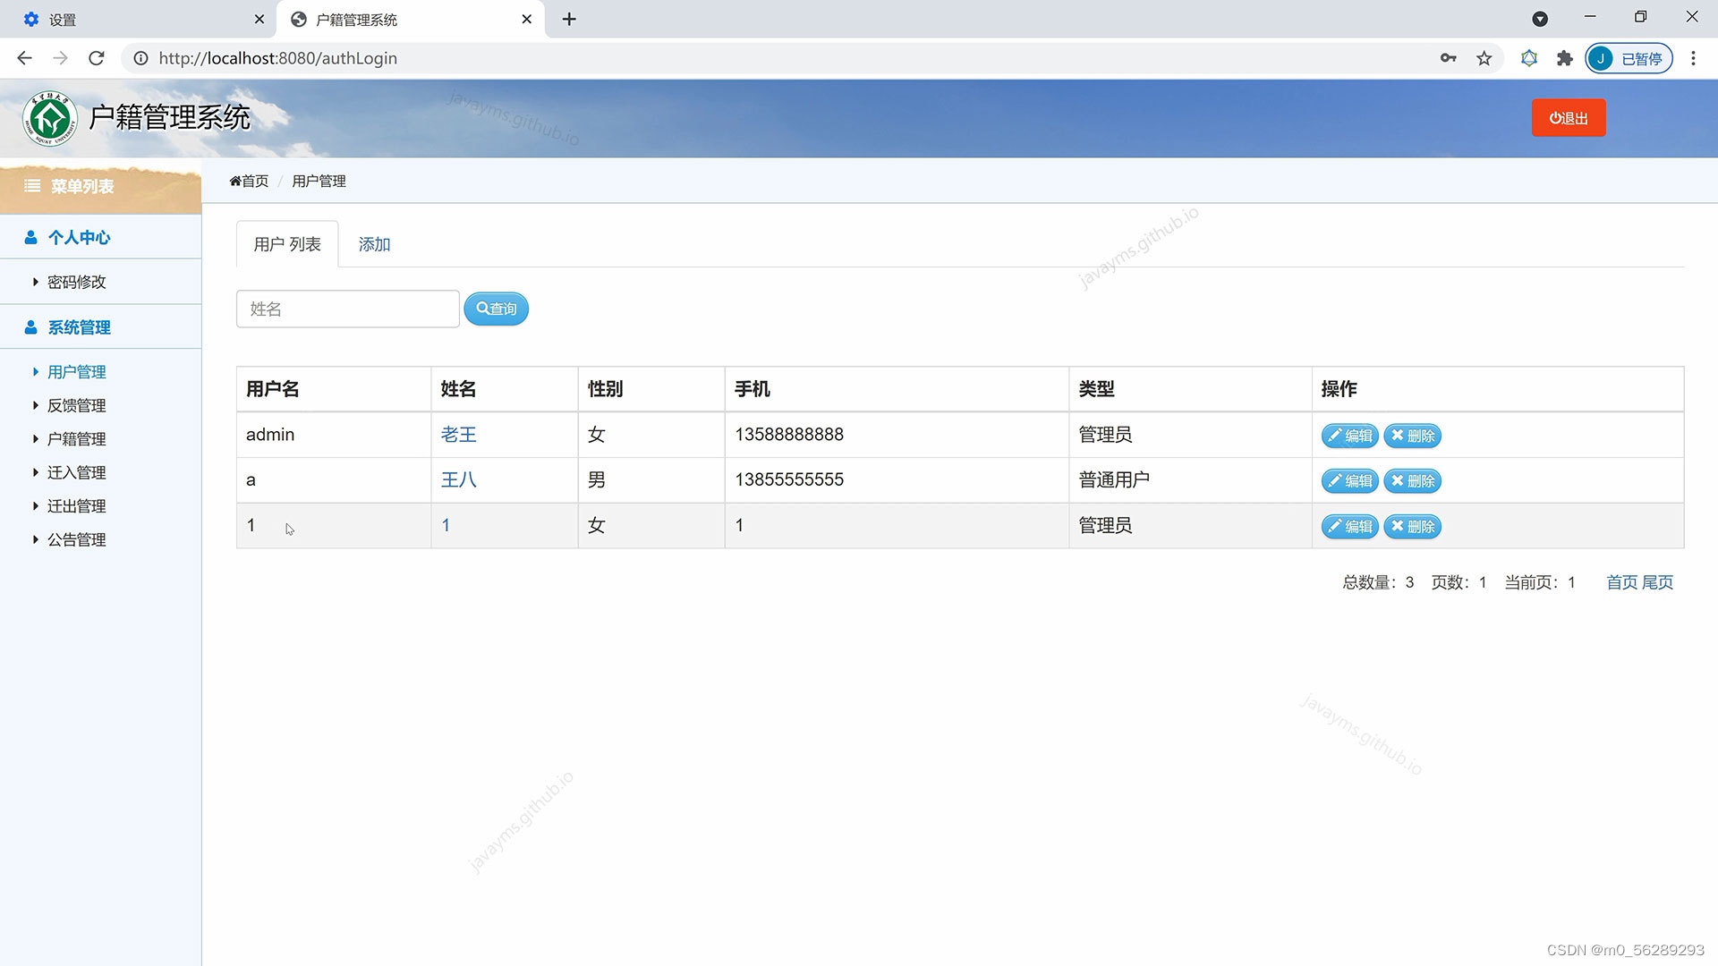Click the site information icon in address bar
Image resolution: width=1718 pixels, height=966 pixels.
[140, 59]
